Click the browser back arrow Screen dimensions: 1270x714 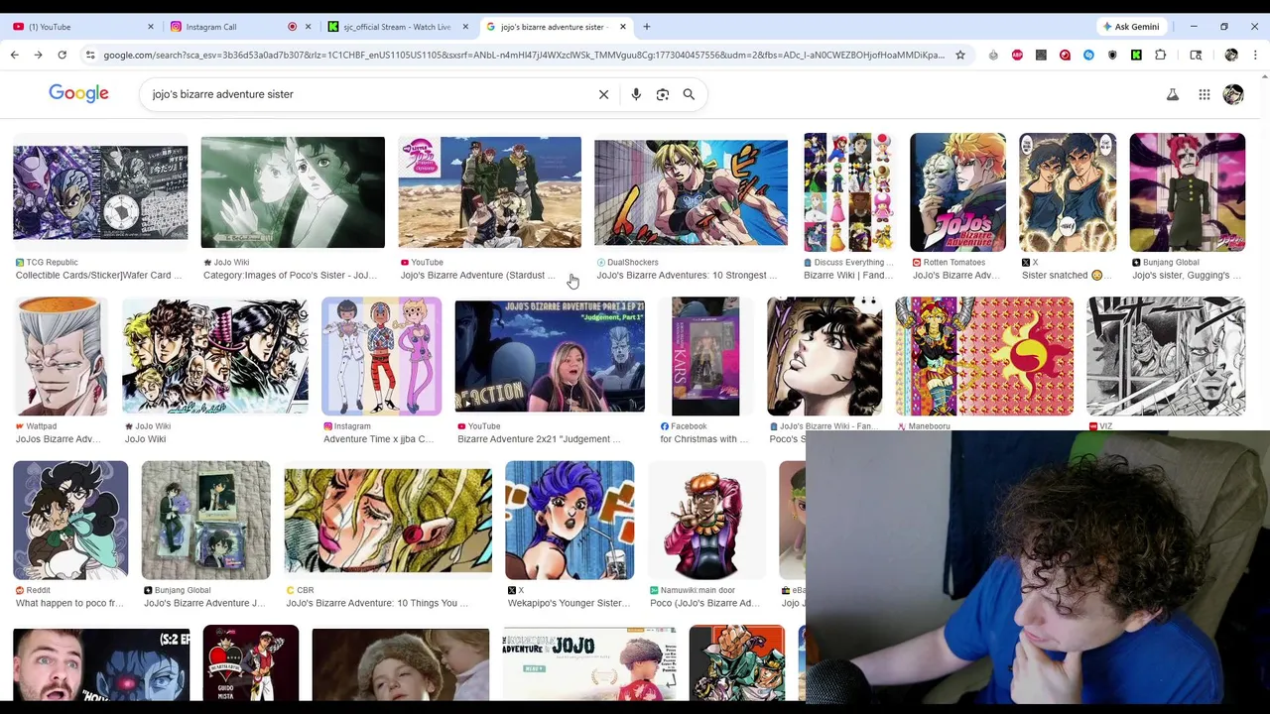(14, 55)
